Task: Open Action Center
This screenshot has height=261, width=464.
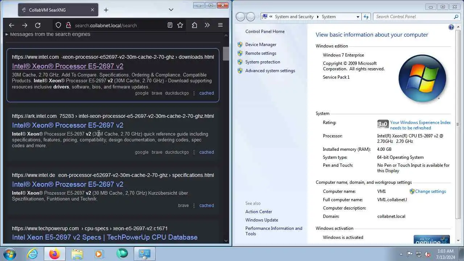Action: 258,212
